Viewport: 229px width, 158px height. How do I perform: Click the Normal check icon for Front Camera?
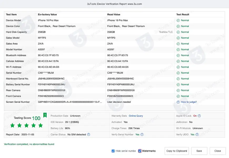pos(178,96)
